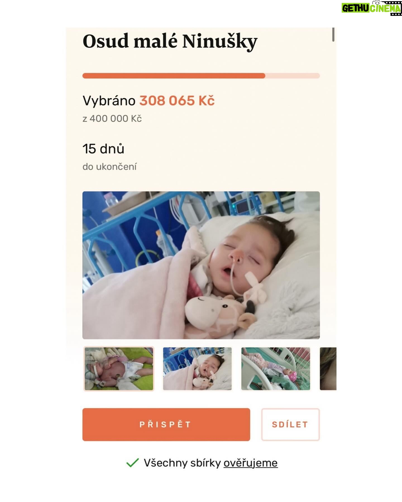Select the partially visible fourth thumbnail

[x=328, y=369]
